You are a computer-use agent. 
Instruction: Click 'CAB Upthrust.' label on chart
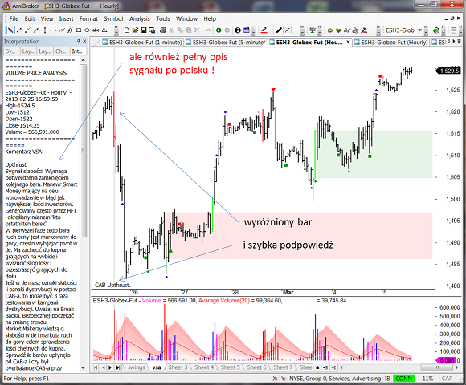click(112, 285)
